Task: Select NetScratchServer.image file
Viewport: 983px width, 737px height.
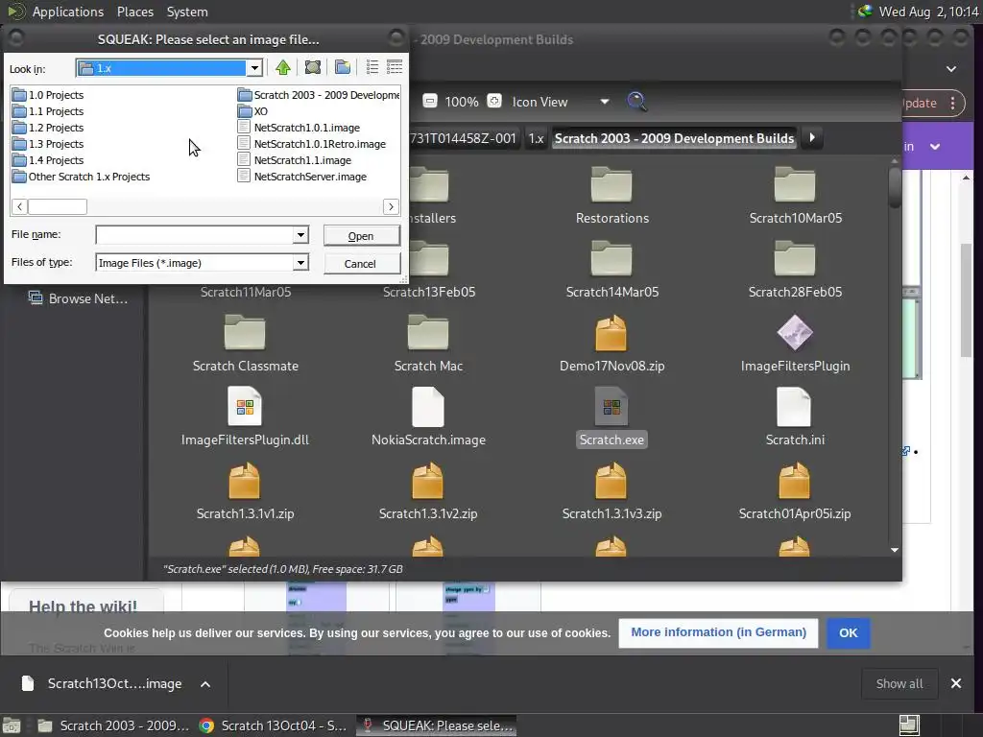Action: (x=302, y=177)
